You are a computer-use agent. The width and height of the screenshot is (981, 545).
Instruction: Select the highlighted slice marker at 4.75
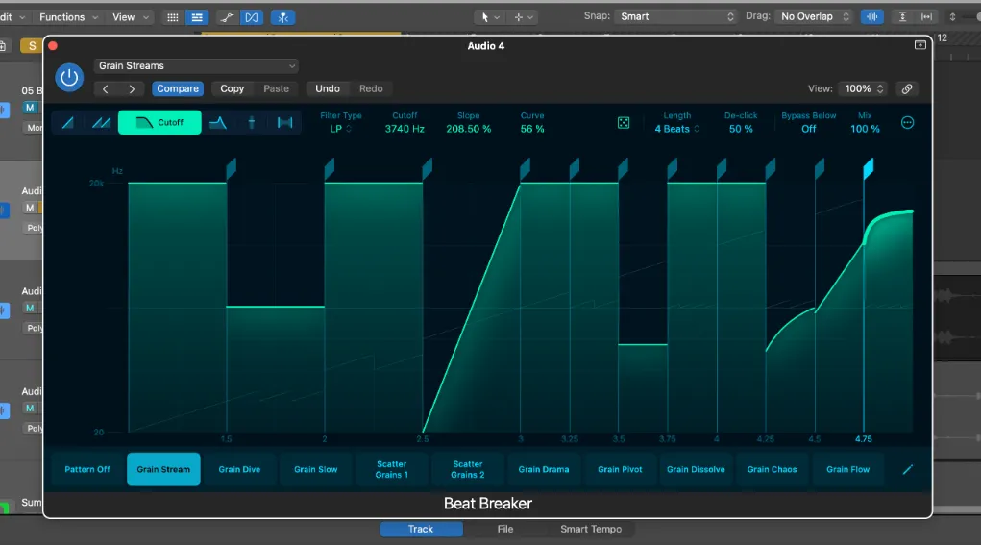point(869,169)
